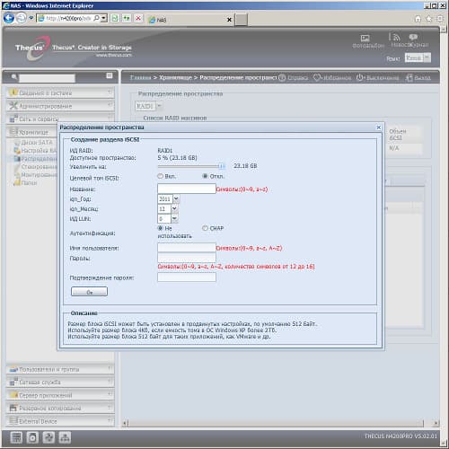Open the address bar history dropdown
449x449 pixels.
[103, 19]
